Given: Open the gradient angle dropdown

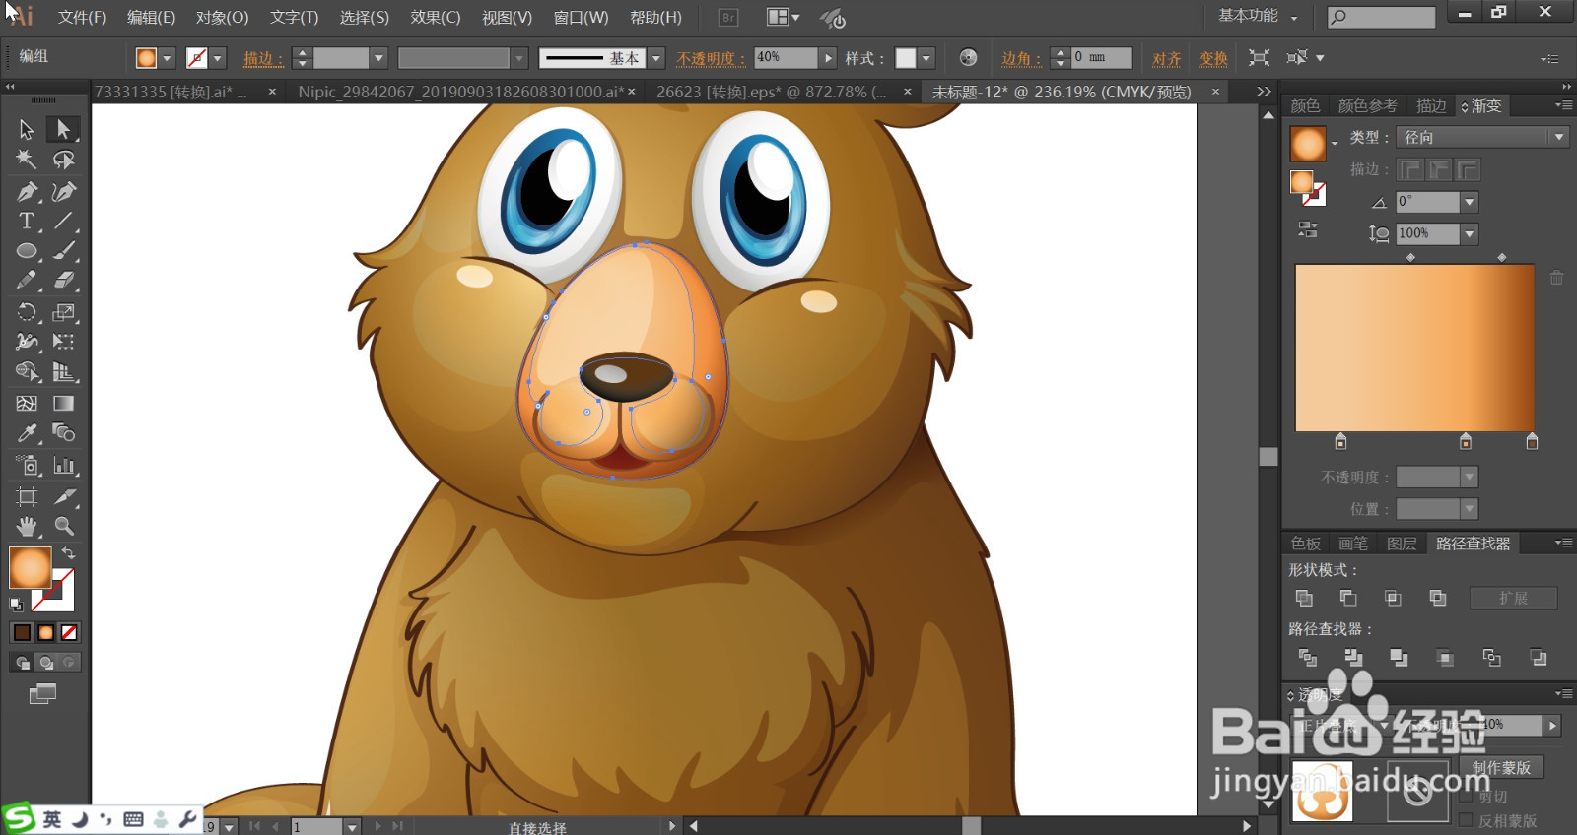Looking at the screenshot, I should click(x=1469, y=202).
